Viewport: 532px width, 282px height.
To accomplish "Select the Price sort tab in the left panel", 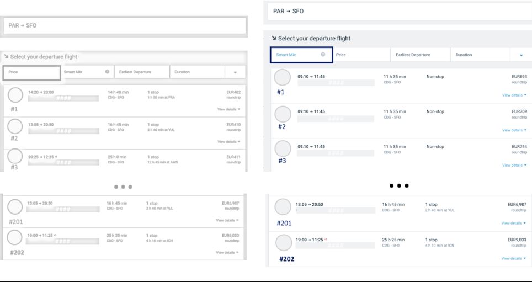I will pos(32,73).
